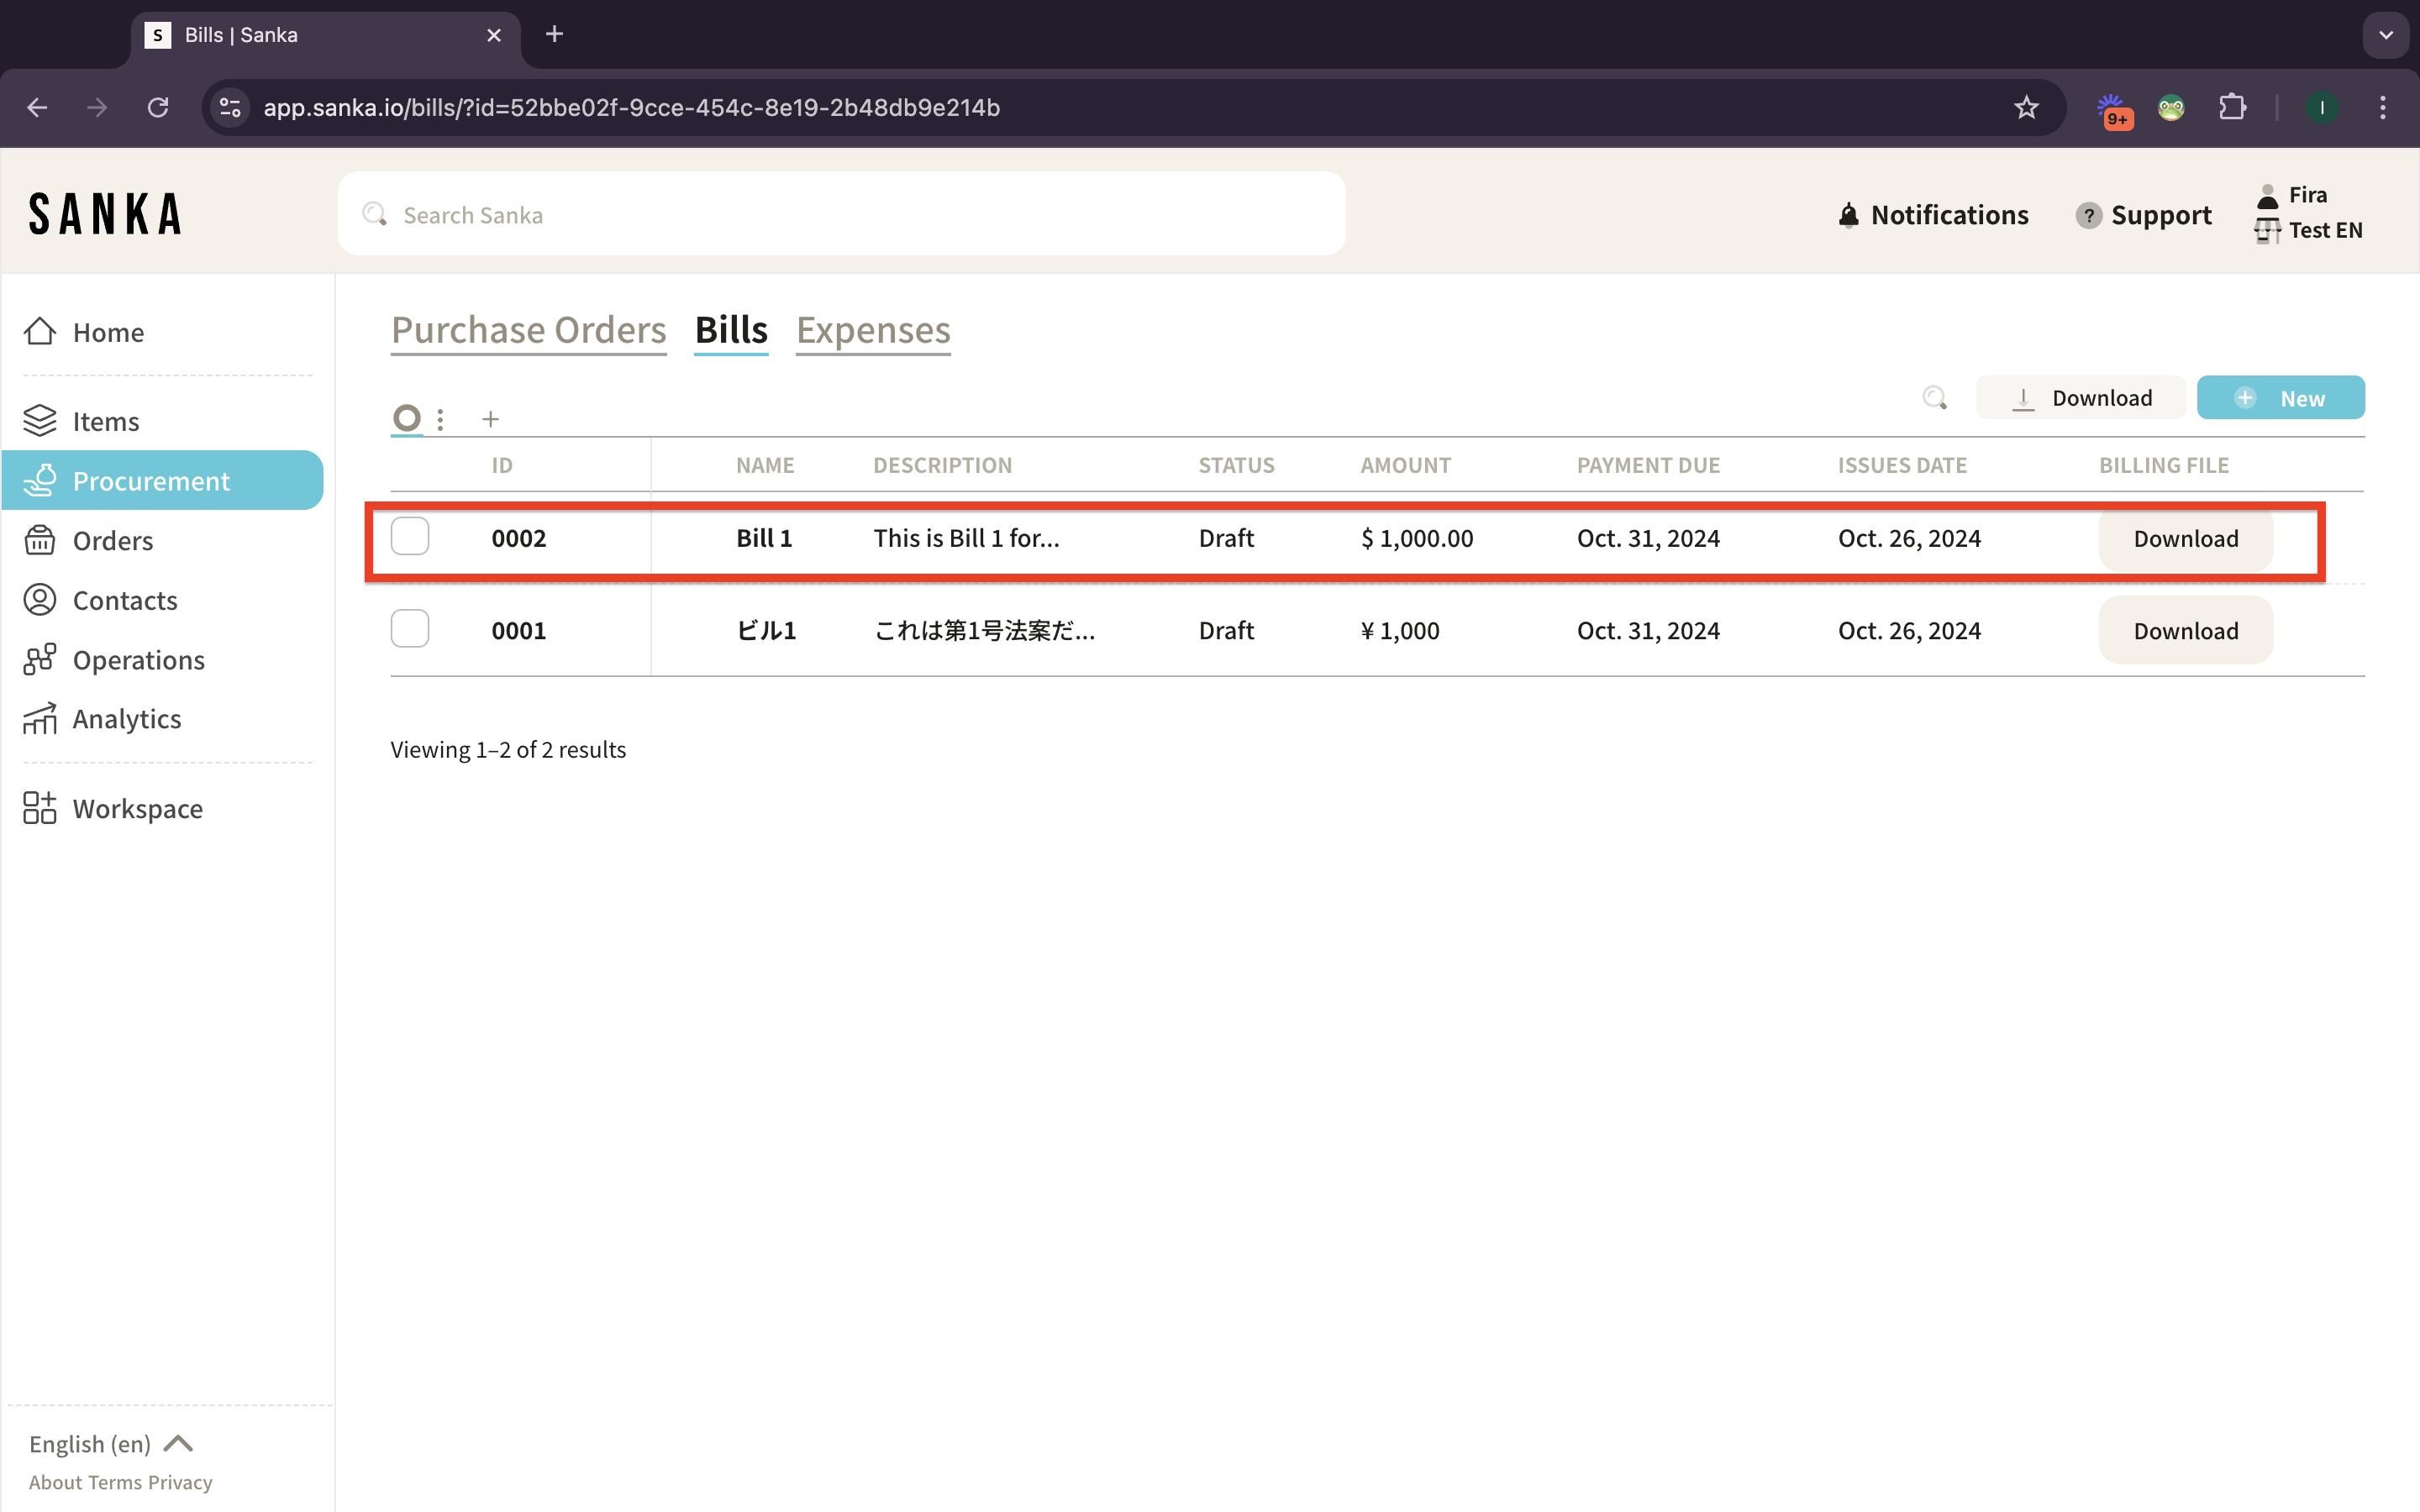Screen dimensions: 2420x1512
Task: Go to Contacts in sidebar
Action: click(x=124, y=600)
